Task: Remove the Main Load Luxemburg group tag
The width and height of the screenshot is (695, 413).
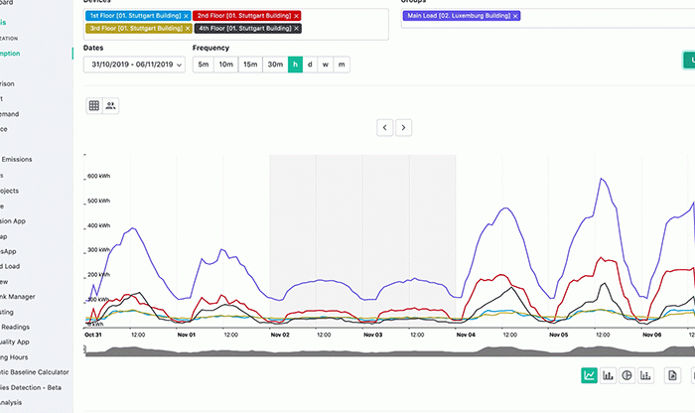Action: (x=515, y=16)
